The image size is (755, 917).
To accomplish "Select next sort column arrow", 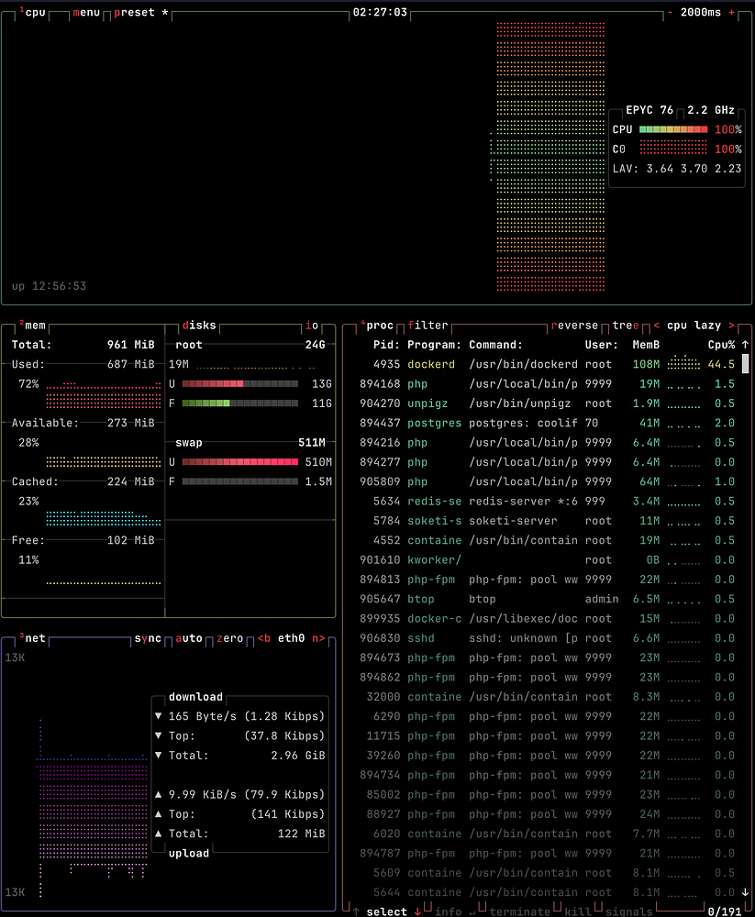I will pos(731,326).
